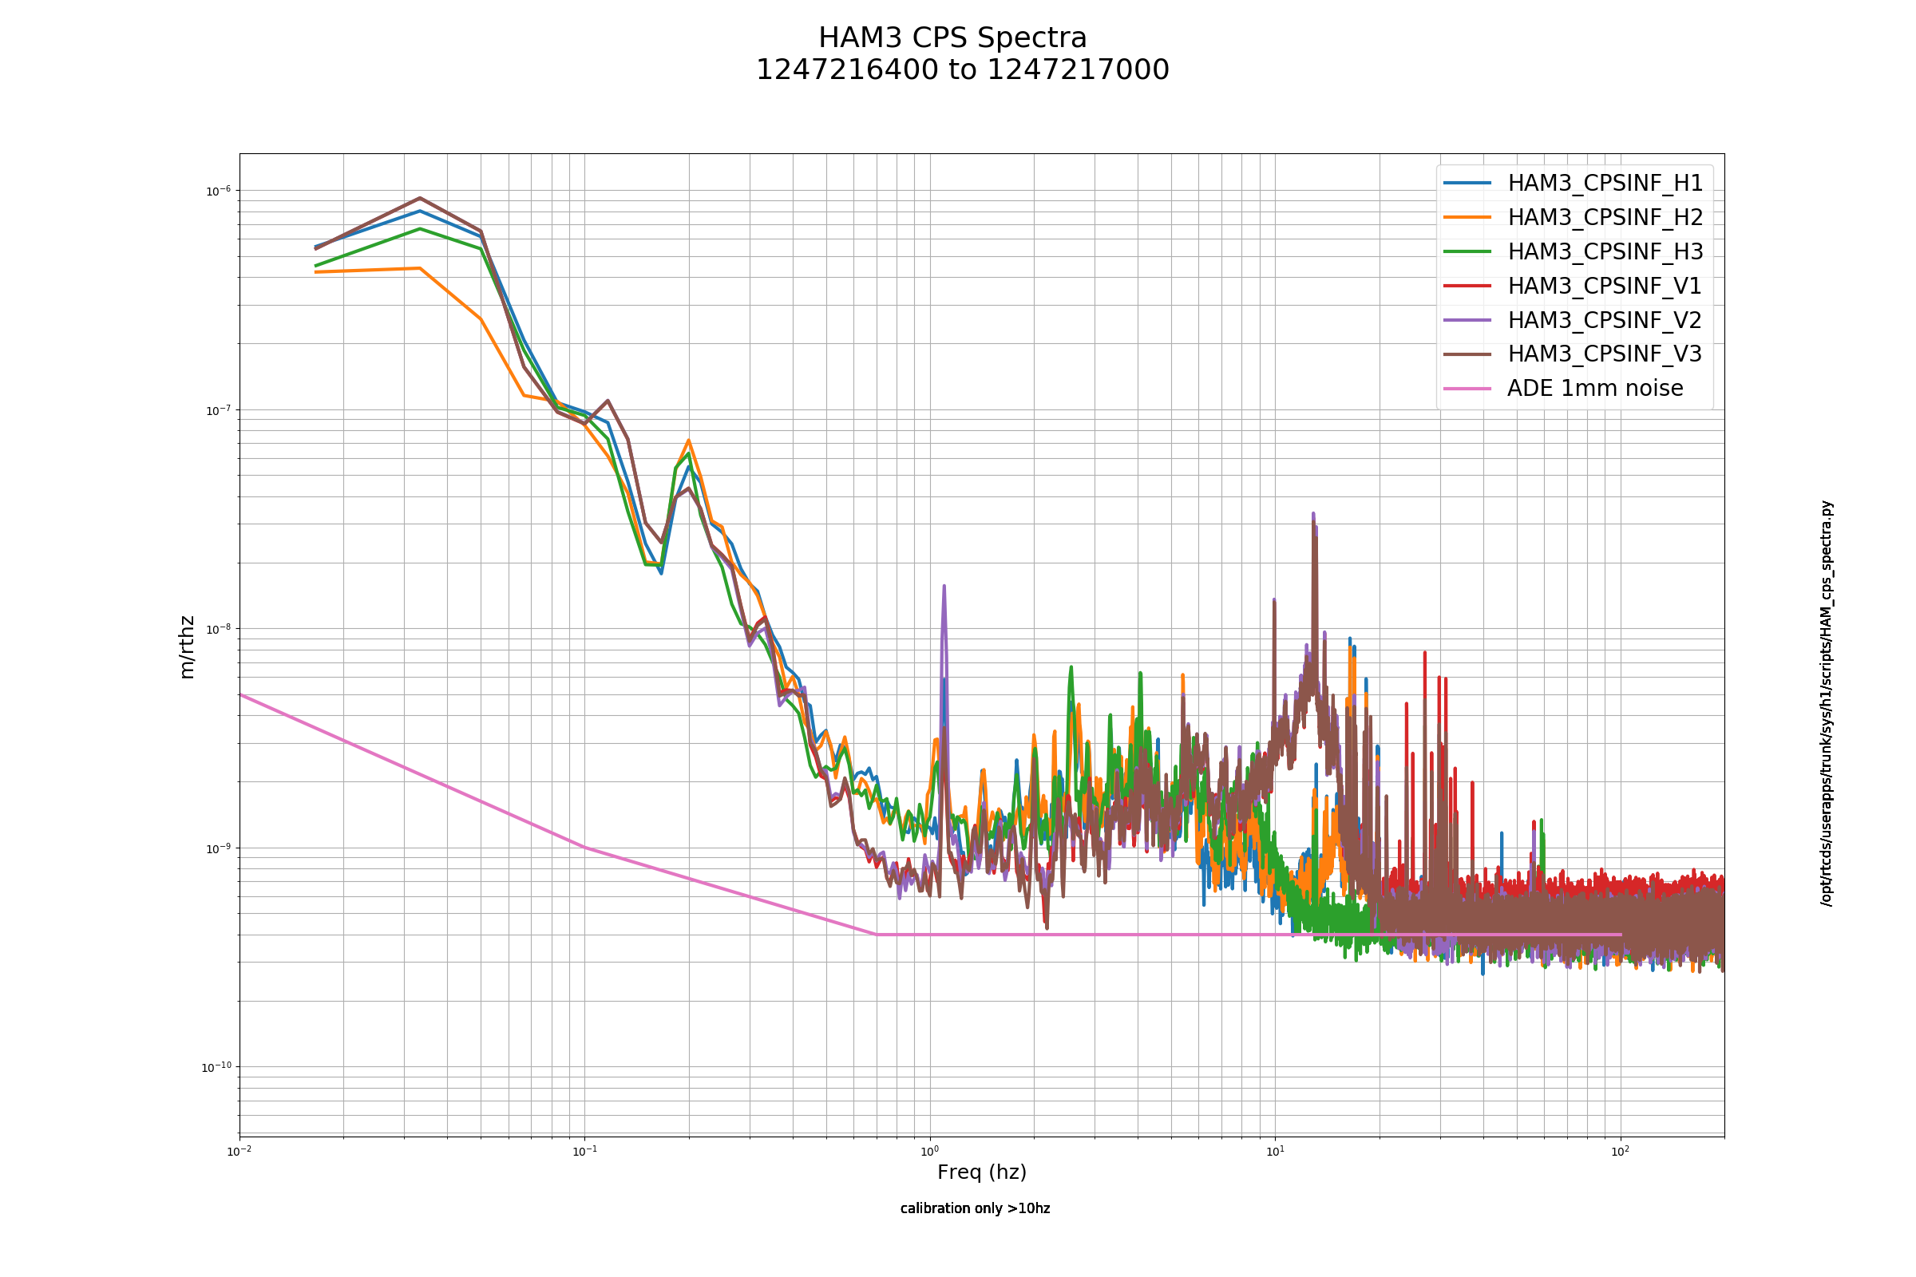Click the 10¹ x-axis tick label
Viewport: 1916px width, 1277px height.
tap(1275, 1151)
